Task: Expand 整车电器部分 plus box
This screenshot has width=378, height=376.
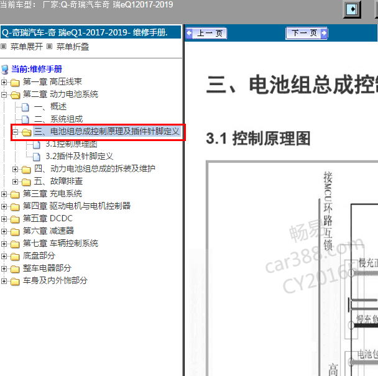Action: coord(4,268)
